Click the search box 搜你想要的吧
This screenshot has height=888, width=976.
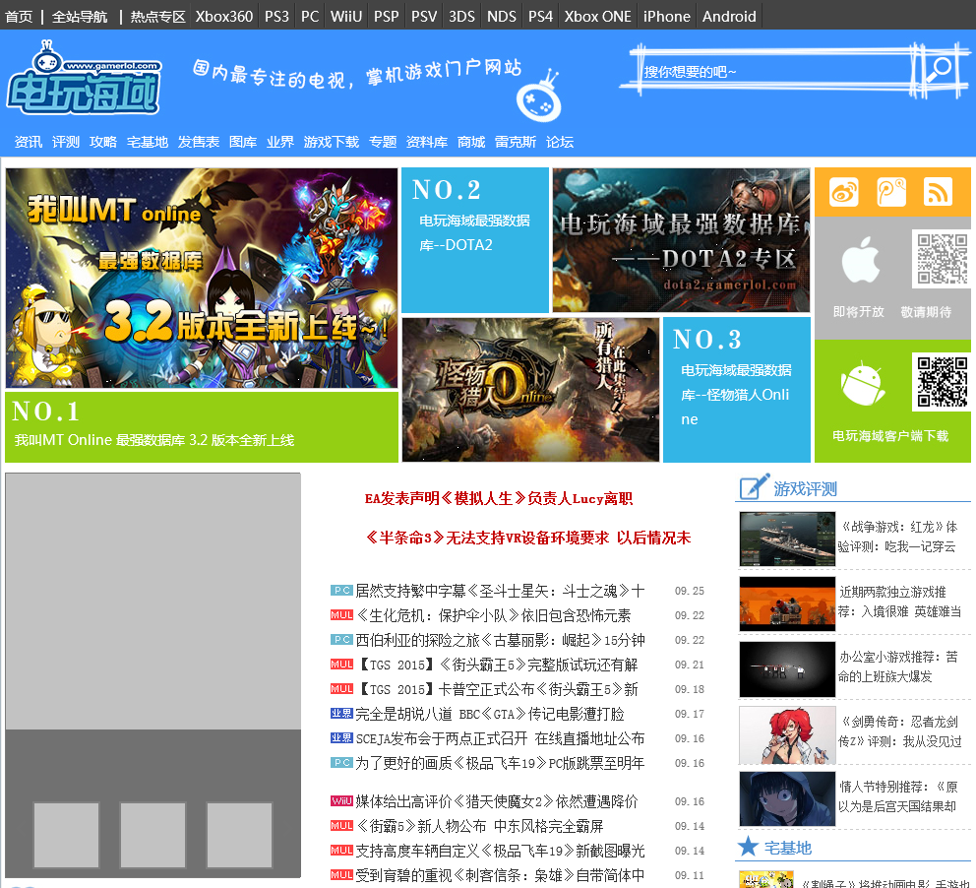coord(775,72)
